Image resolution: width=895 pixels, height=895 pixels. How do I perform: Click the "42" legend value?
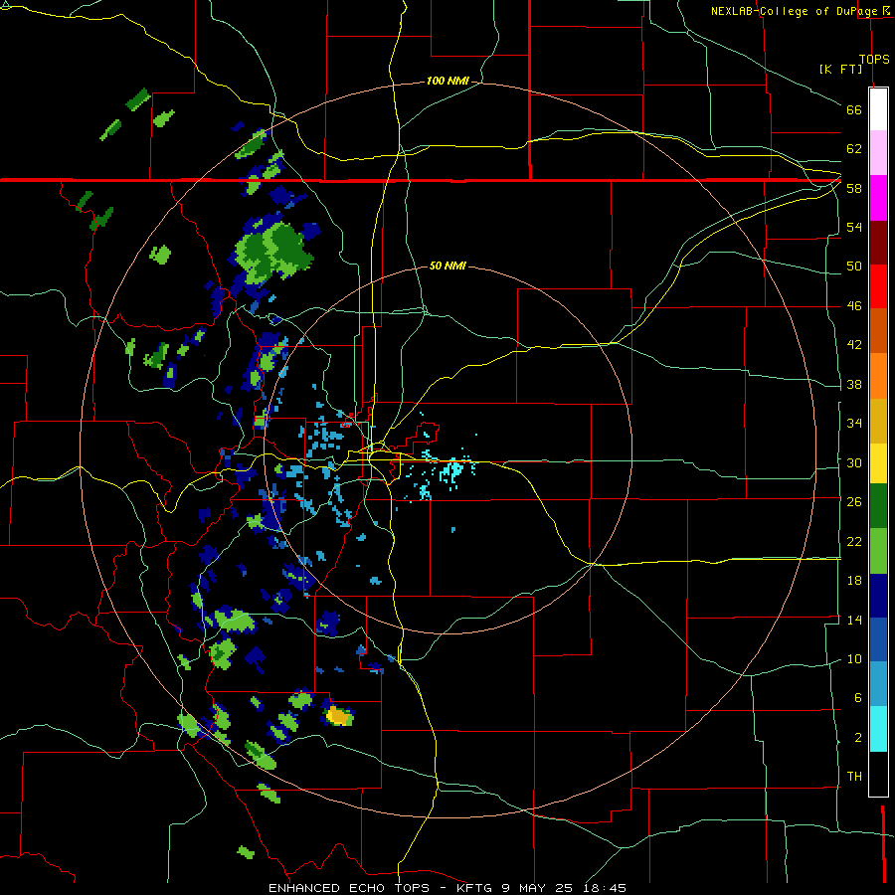pyautogui.click(x=854, y=345)
